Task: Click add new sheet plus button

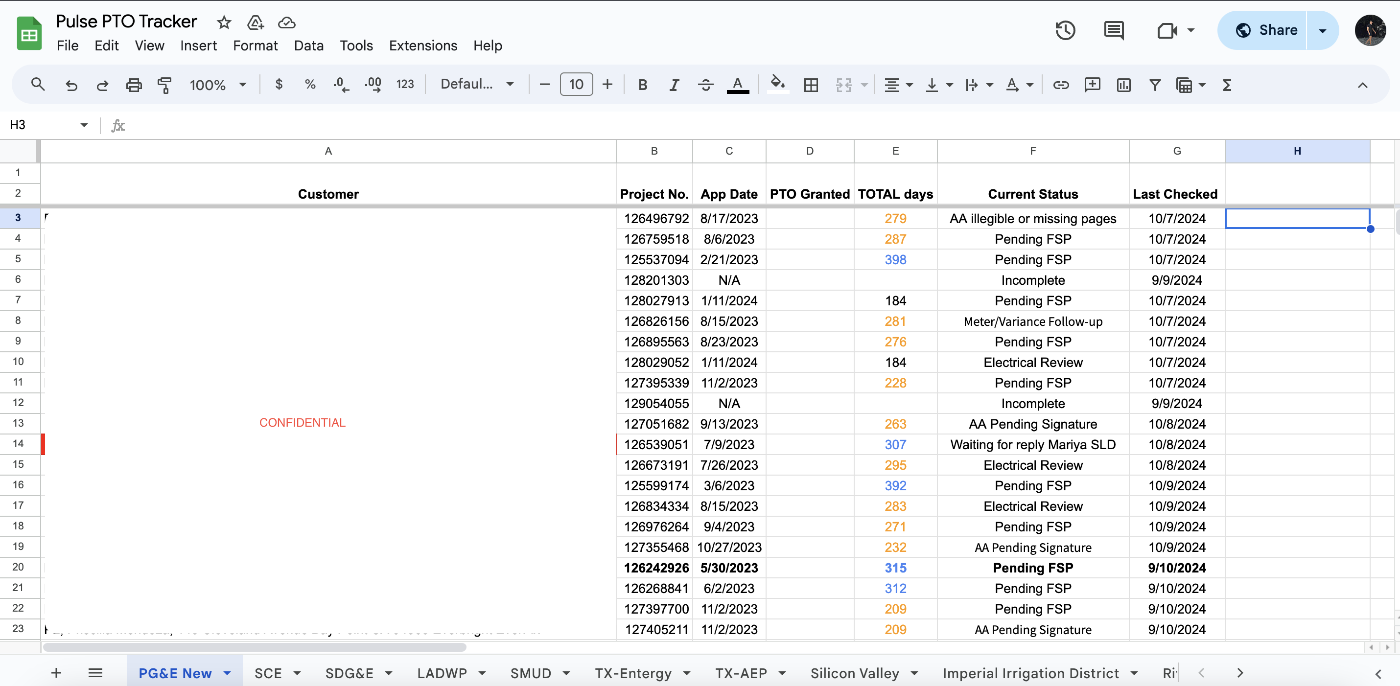Action: pos(56,673)
